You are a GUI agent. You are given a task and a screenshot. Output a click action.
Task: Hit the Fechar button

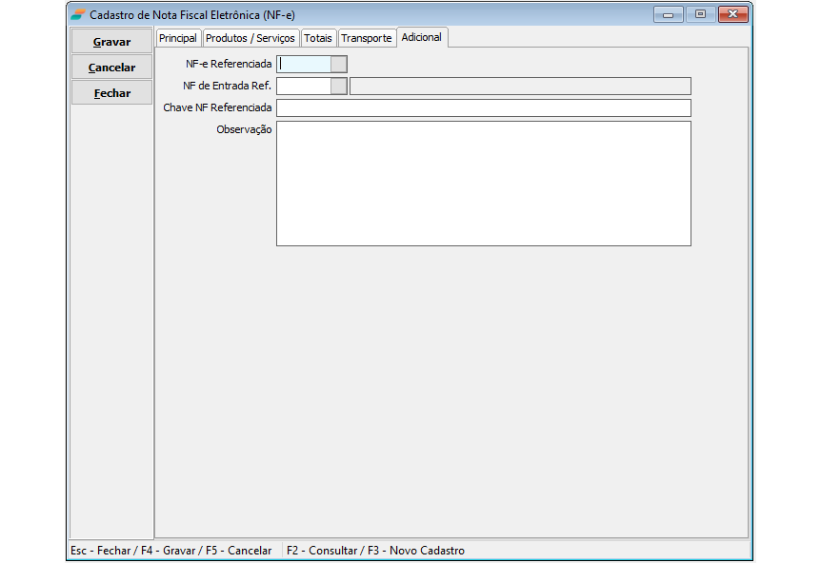(111, 93)
